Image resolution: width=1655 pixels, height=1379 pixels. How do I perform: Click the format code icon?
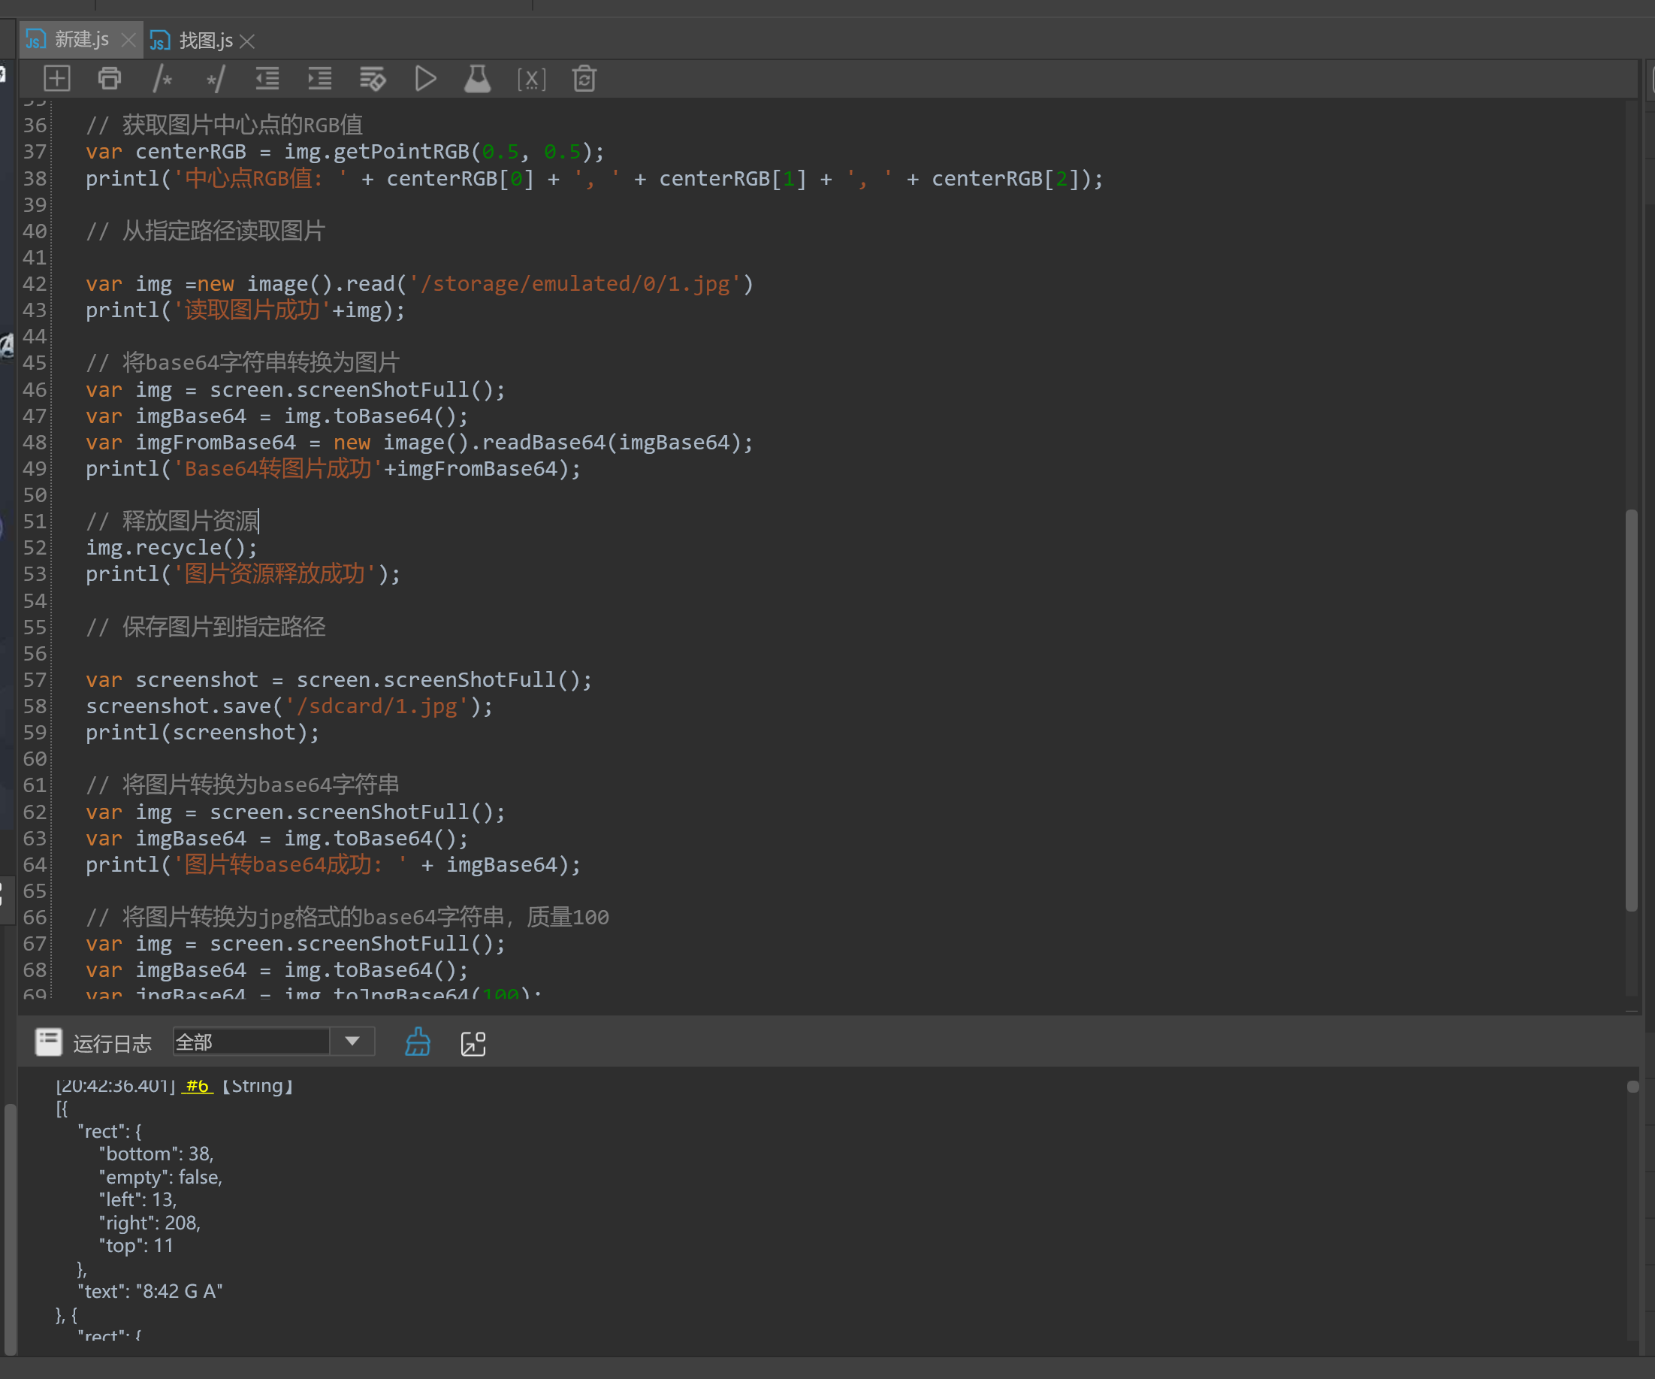coord(373,79)
